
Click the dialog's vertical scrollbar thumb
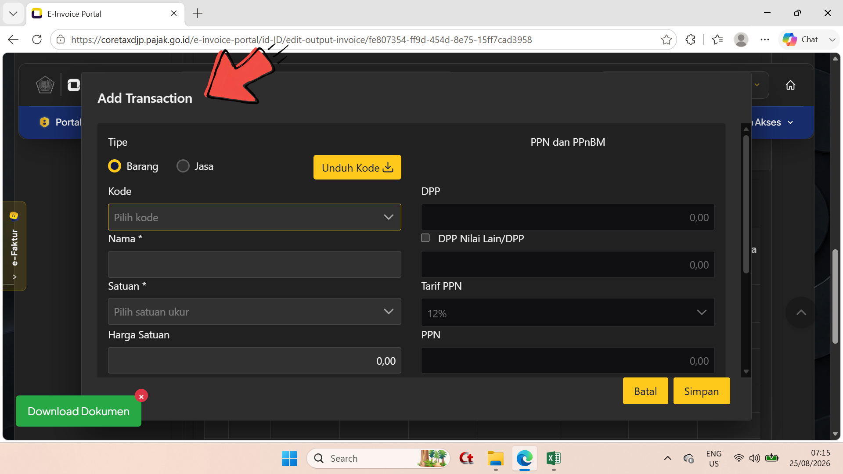pos(746,204)
